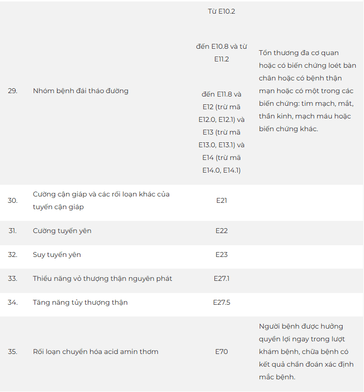
Task: Click the row number 30 cell
Action: [x=13, y=200]
